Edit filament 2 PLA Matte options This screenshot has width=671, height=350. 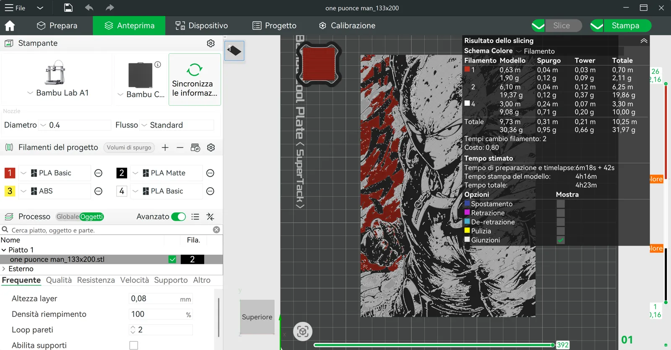coord(211,173)
